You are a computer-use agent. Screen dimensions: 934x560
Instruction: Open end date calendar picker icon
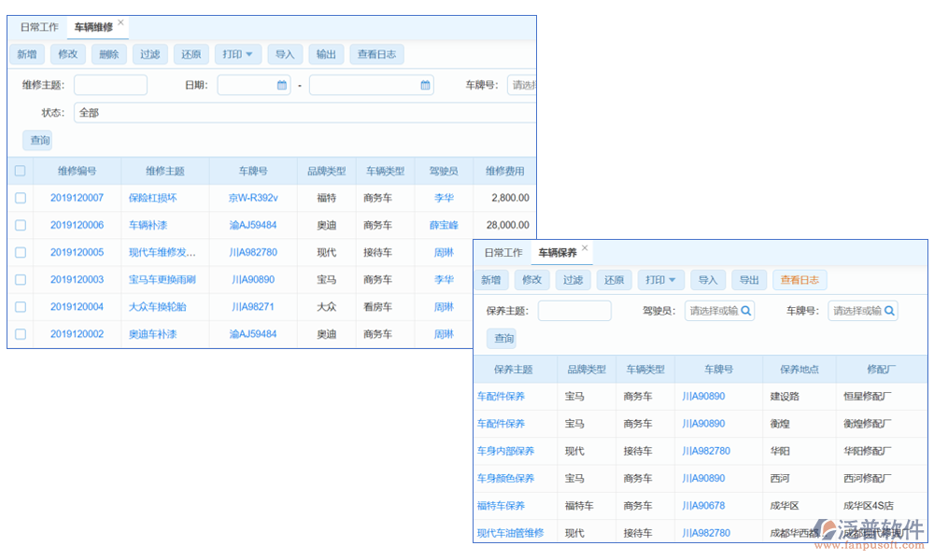pos(426,85)
